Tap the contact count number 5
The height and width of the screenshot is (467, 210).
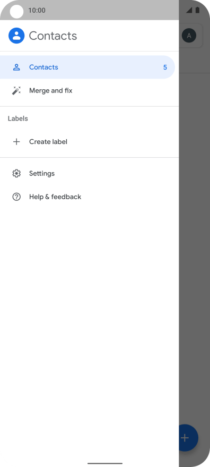165,67
